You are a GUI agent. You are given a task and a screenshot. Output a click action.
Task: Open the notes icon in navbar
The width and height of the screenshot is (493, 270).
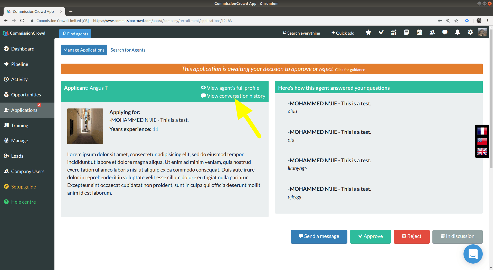tap(406, 33)
